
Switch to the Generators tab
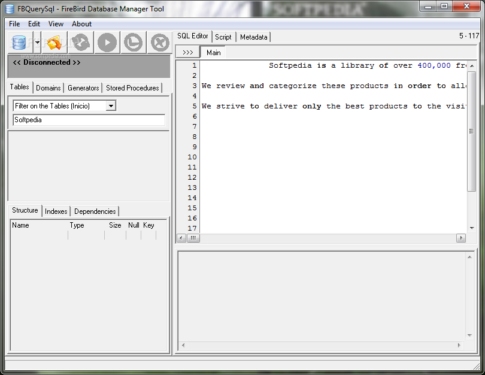click(x=83, y=88)
